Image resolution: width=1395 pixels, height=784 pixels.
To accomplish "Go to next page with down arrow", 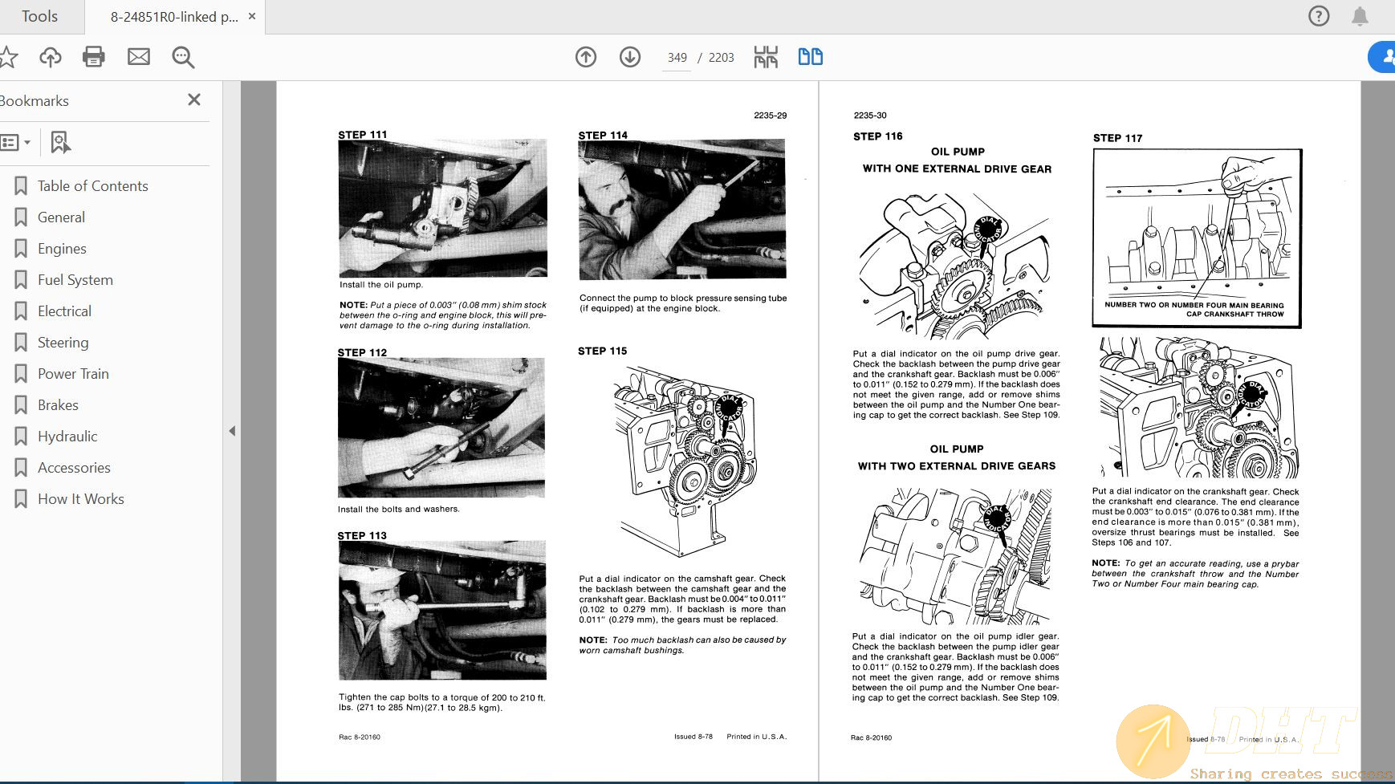I will coord(630,57).
